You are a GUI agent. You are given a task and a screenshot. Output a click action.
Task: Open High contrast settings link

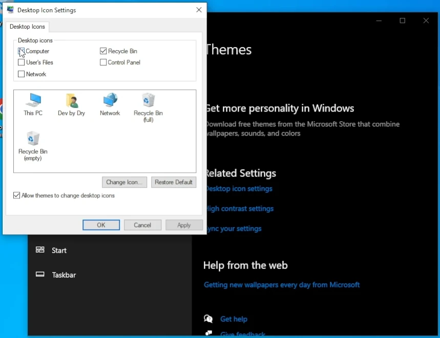coord(240,209)
